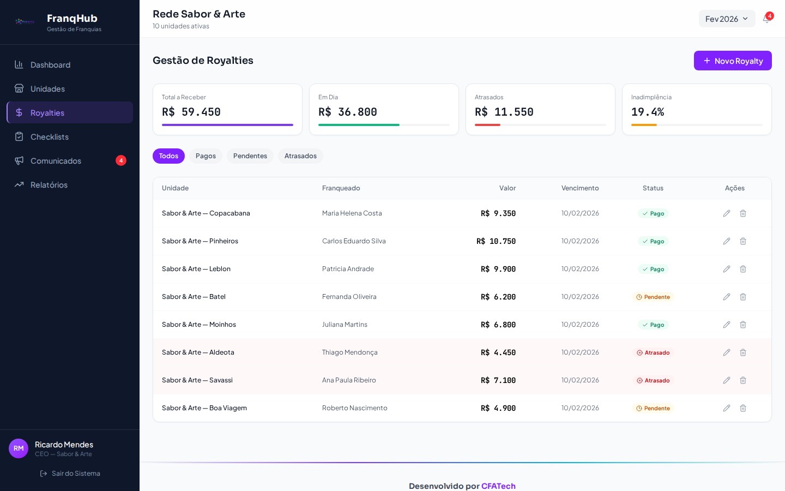Open the Fev 2026 period dropdown
This screenshot has height=491, width=785.
click(726, 19)
